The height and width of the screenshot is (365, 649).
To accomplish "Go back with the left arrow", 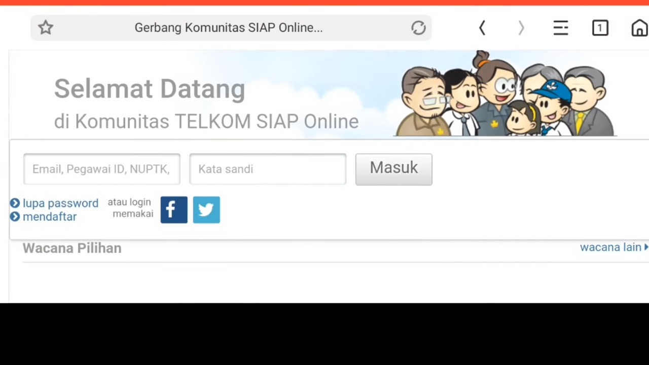I will [482, 28].
